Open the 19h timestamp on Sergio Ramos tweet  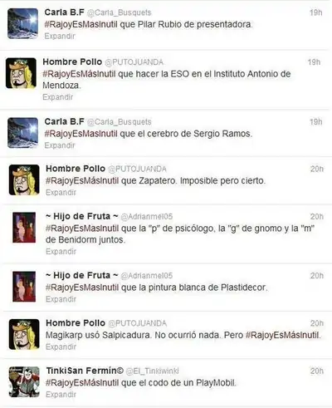pos(316,122)
